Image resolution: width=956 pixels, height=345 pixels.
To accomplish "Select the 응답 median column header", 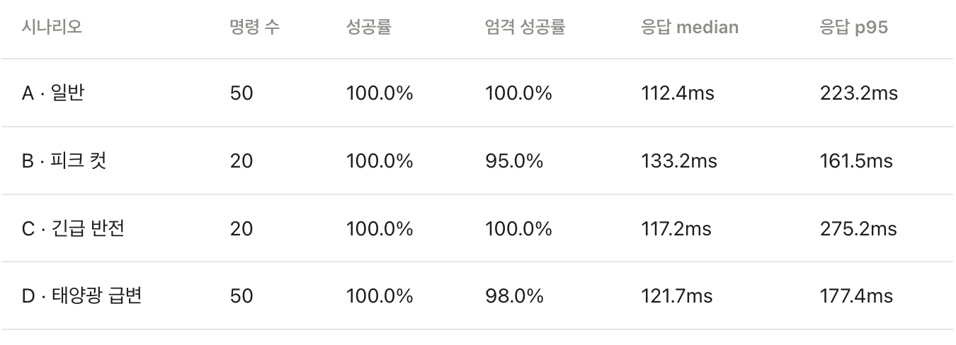I will pyautogui.click(x=690, y=28).
